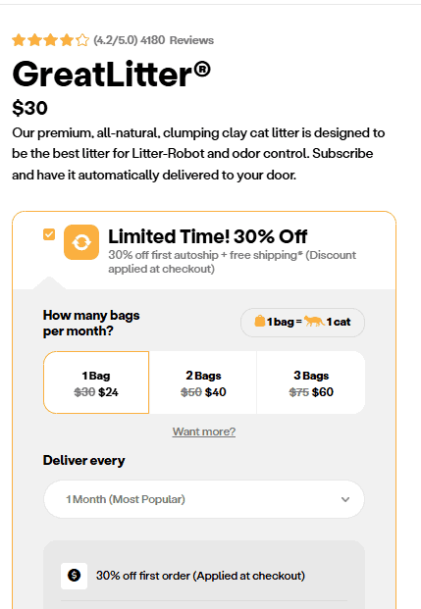Click the orange bag icon

click(260, 322)
